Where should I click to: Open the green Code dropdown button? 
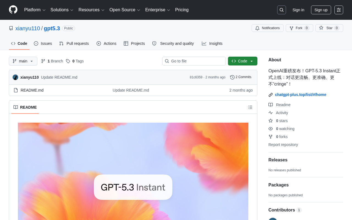coord(243,61)
